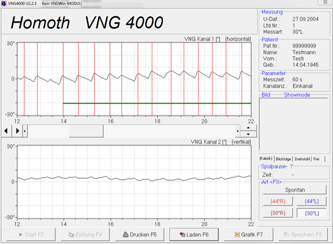Click the scrollbar's small right arrow

(238, 131)
